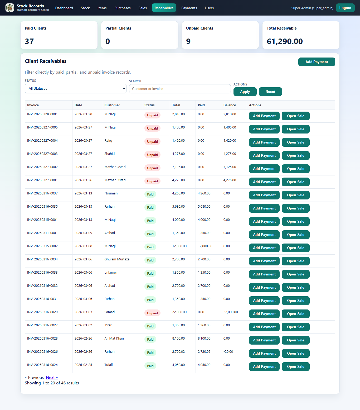
Task: Click the Unpaid badge on Samad's row
Action: point(152,313)
